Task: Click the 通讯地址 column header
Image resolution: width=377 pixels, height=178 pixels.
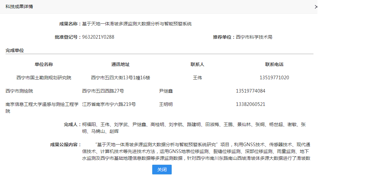Action: (x=121, y=64)
